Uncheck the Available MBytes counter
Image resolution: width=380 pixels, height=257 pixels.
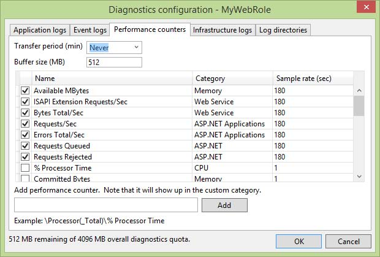[25, 91]
